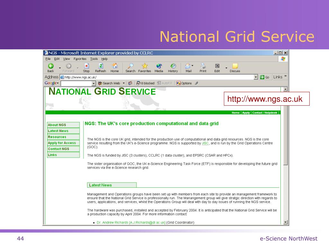Open the Edit menu in the menu bar

(57, 59)
